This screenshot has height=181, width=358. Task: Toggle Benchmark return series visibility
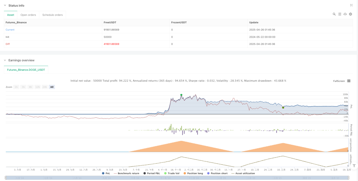(x=126, y=173)
